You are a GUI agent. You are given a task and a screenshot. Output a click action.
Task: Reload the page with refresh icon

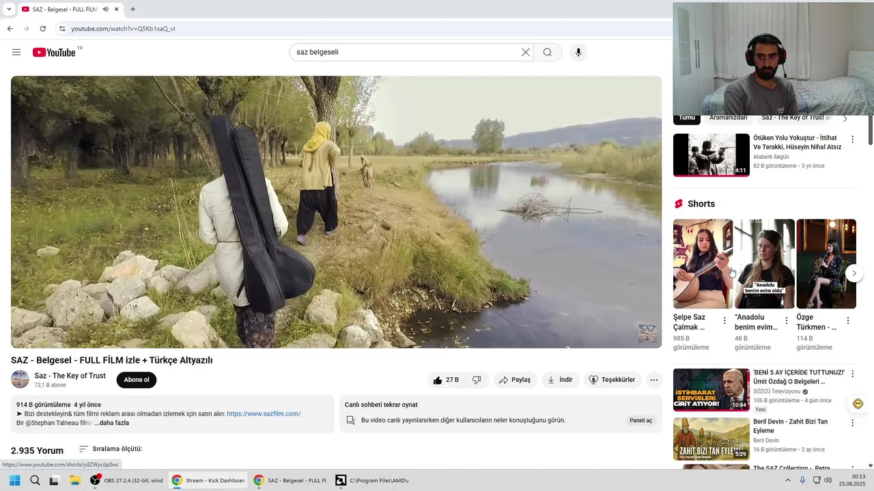42,29
